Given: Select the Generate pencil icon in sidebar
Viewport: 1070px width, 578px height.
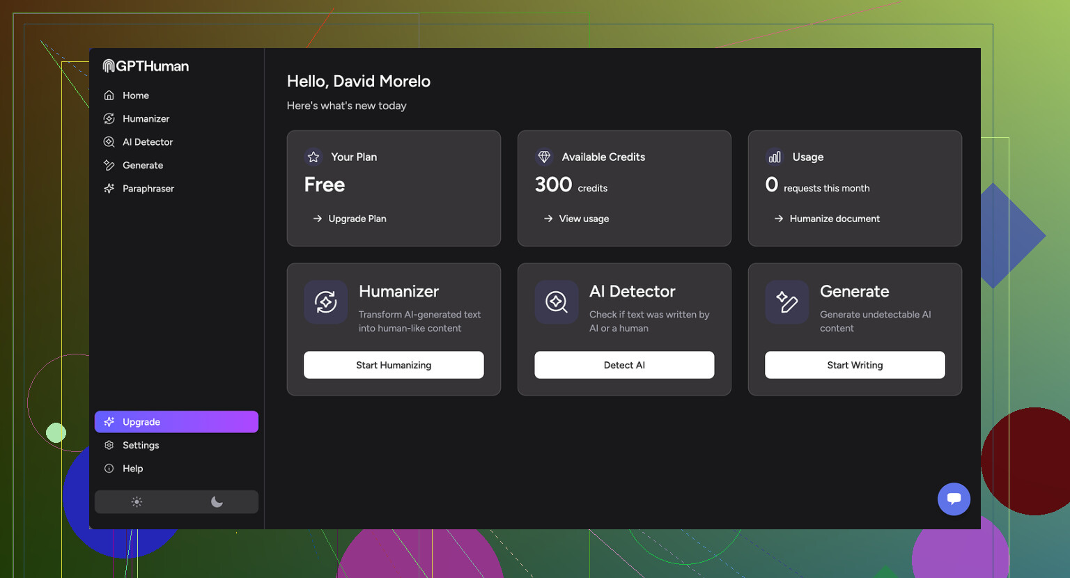Looking at the screenshot, I should pos(109,165).
